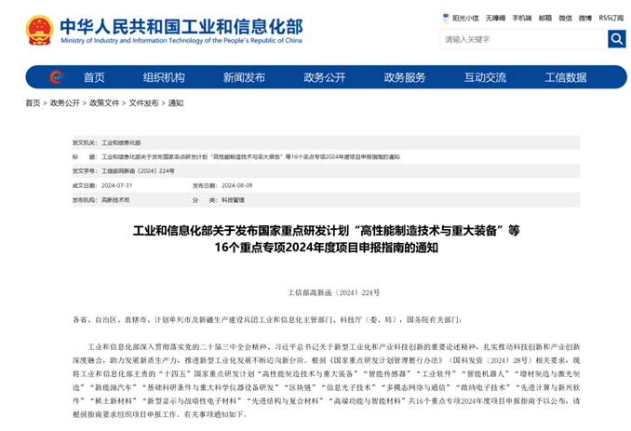Viewport: 631px width, 431px height.
Task: Open the RSS订阅 subscription link
Action: click(611, 18)
